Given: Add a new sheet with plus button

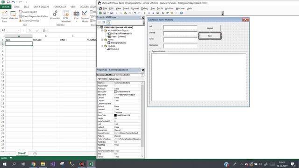Looking at the screenshot, I should (x=35, y=154).
